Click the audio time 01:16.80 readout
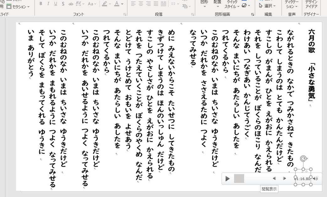This screenshot has width=327, height=197. [302, 179]
